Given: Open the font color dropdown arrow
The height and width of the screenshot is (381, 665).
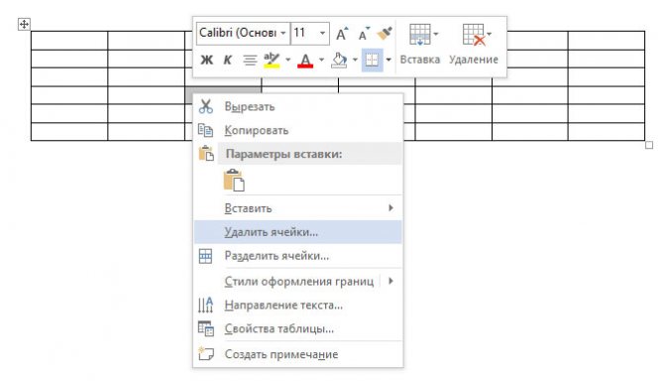Looking at the screenshot, I should [x=321, y=60].
